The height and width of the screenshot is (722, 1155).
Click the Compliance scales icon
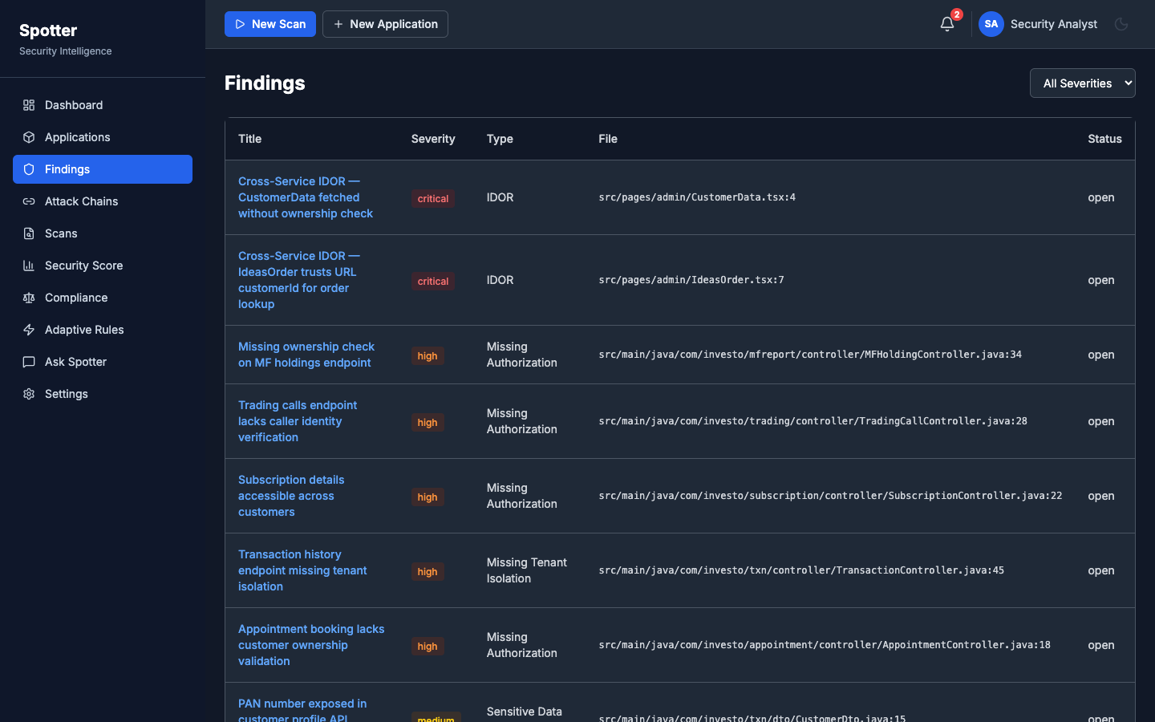(x=28, y=298)
